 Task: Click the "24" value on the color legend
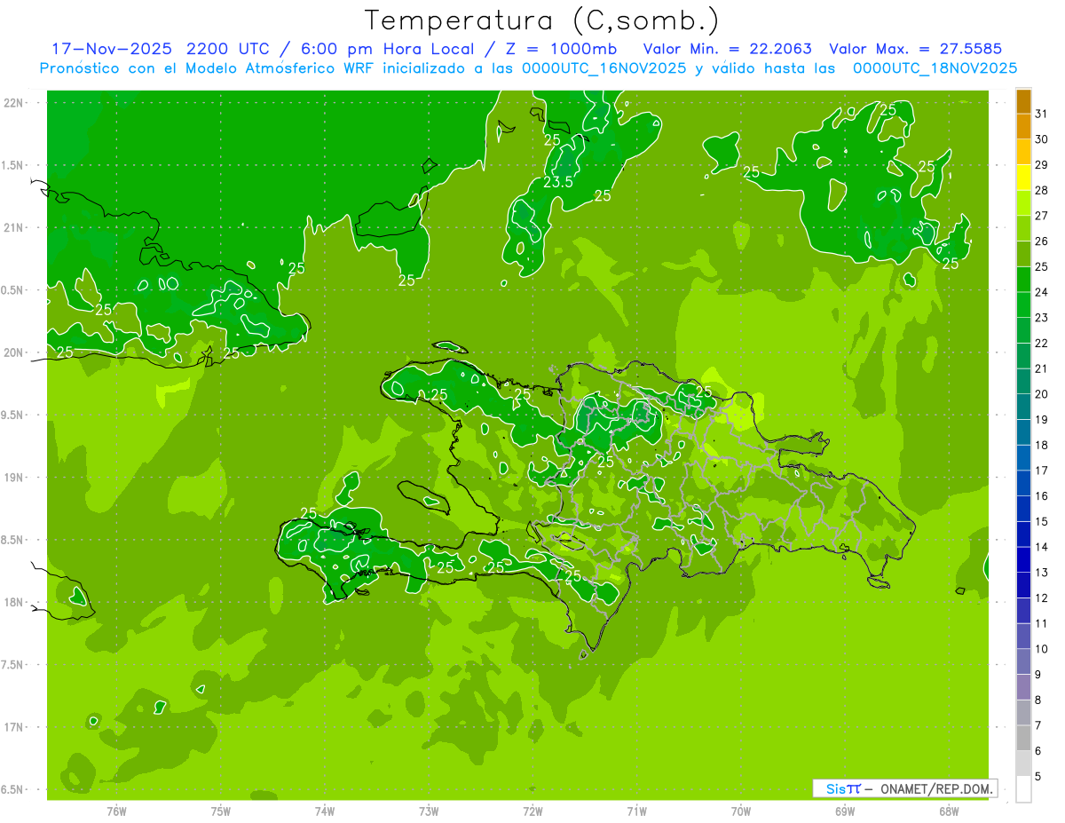click(1041, 292)
